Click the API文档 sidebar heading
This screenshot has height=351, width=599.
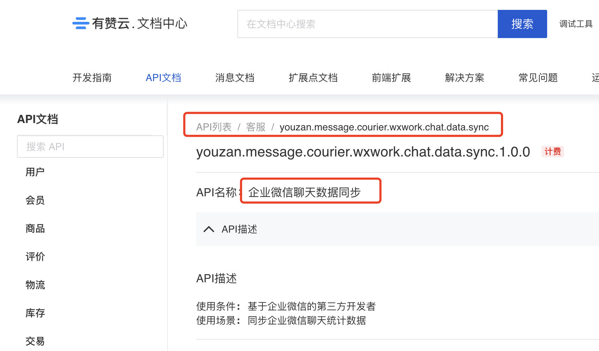point(37,119)
